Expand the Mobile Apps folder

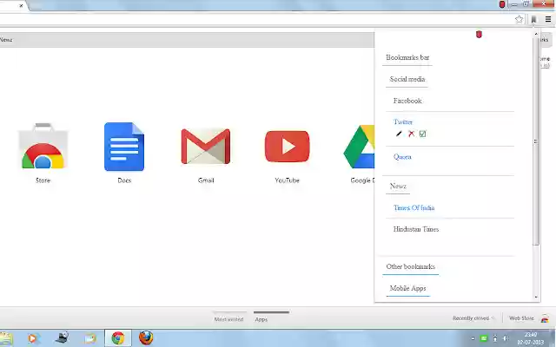(x=407, y=288)
